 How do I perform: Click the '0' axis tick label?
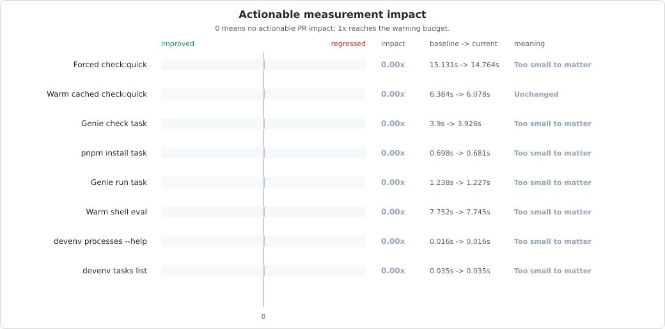tap(263, 316)
